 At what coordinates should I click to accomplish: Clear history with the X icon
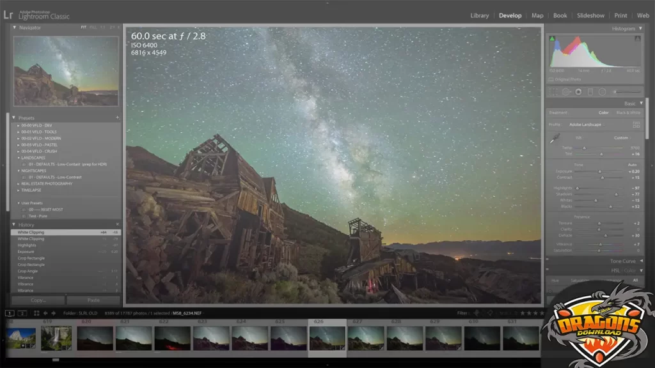pos(118,225)
